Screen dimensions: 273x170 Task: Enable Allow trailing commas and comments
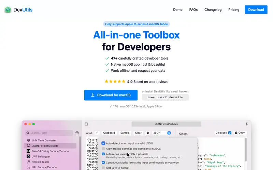[x=103, y=149]
